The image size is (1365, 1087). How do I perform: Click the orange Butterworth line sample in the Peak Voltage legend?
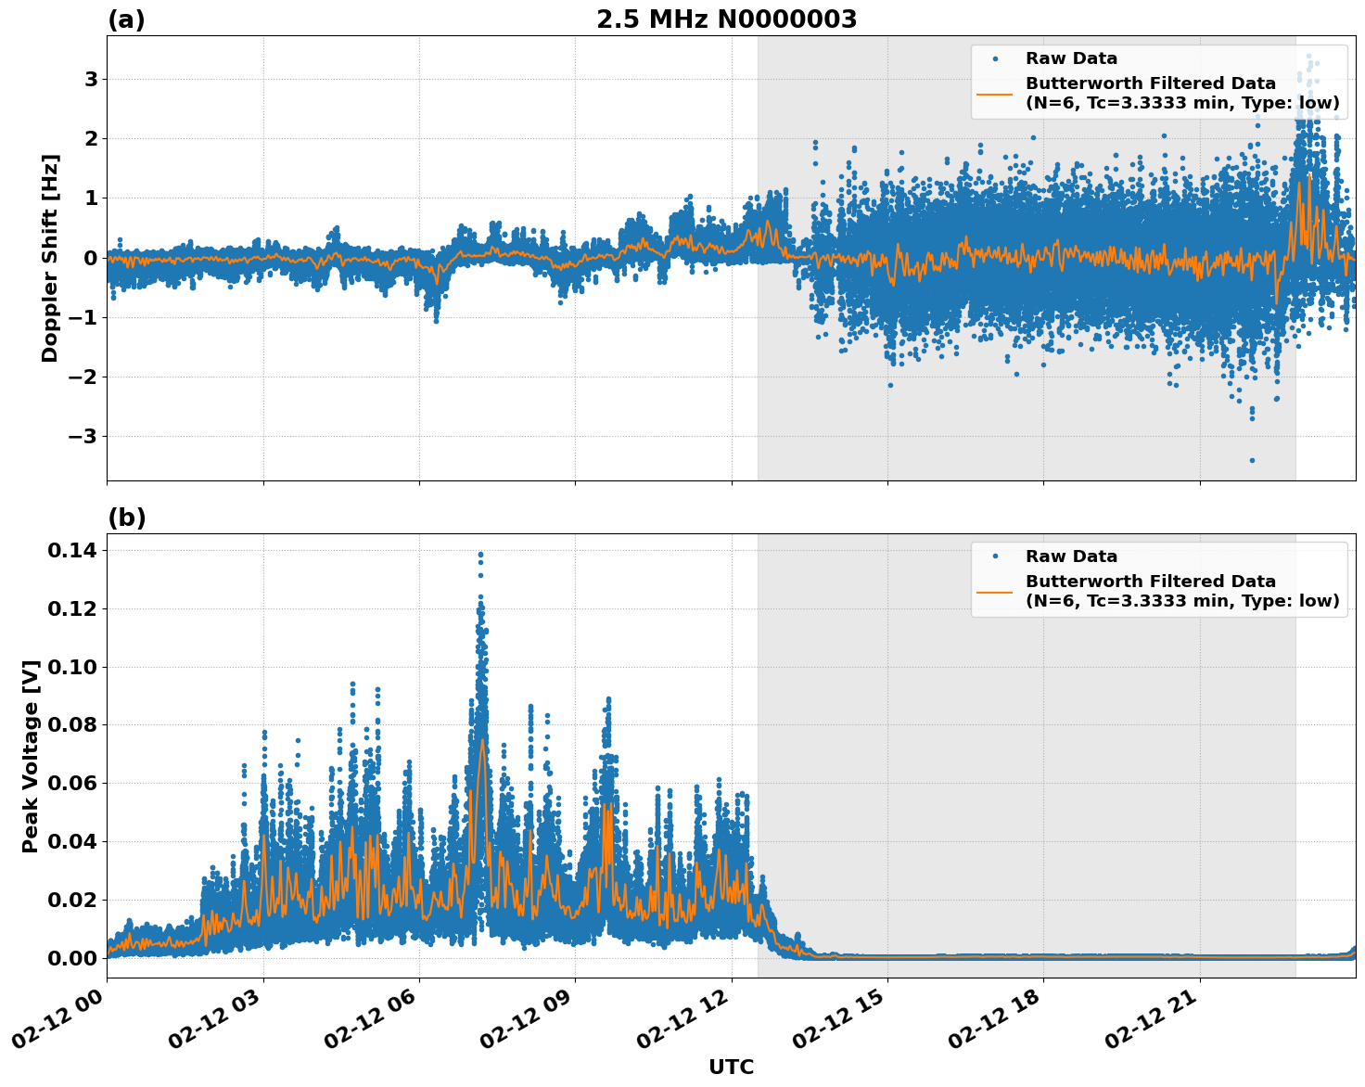click(995, 591)
